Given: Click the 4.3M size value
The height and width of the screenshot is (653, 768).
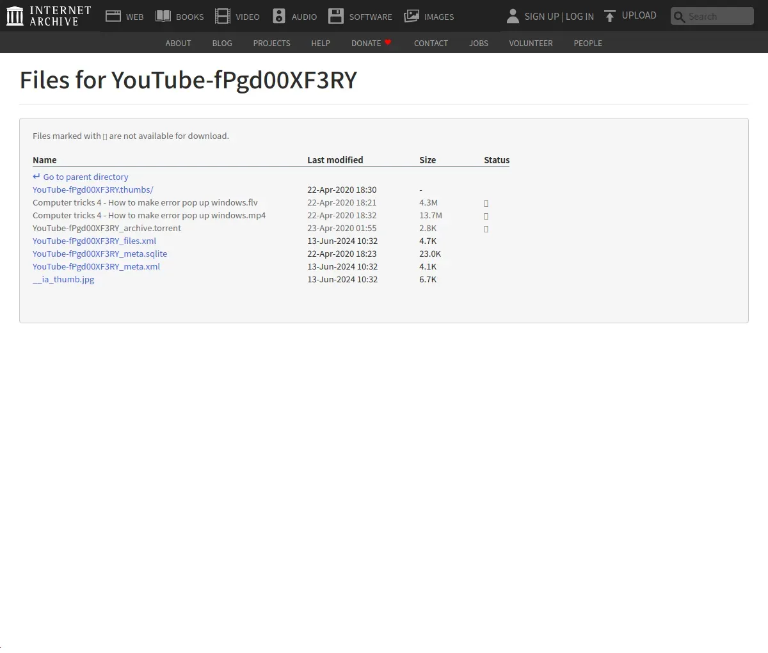Looking at the screenshot, I should pyautogui.click(x=428, y=202).
